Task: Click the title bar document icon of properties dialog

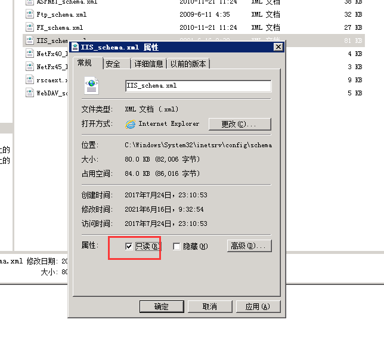Action: pos(75,46)
